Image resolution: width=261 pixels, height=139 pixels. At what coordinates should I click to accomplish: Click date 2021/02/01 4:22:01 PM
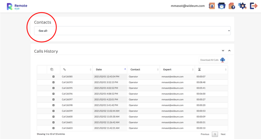(106, 99)
